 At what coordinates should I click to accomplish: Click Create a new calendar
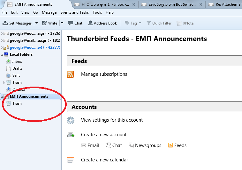pyautogui.click(x=104, y=160)
